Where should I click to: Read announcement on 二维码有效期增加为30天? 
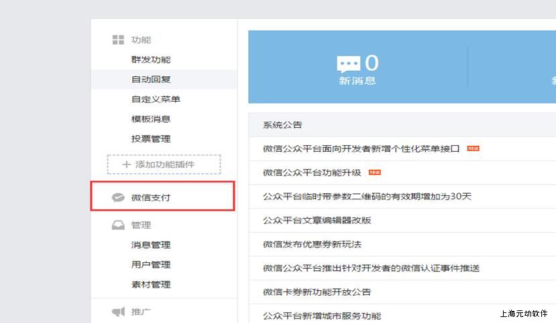point(367,197)
